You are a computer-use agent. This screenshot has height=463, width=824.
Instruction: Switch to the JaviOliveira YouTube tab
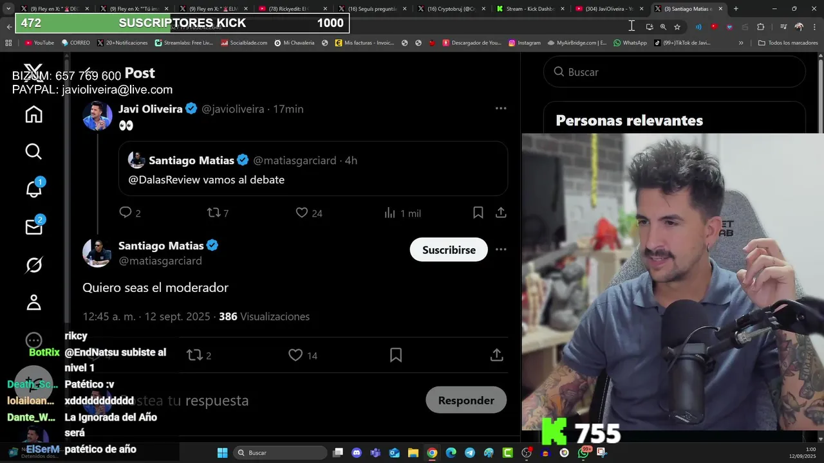(x=609, y=9)
